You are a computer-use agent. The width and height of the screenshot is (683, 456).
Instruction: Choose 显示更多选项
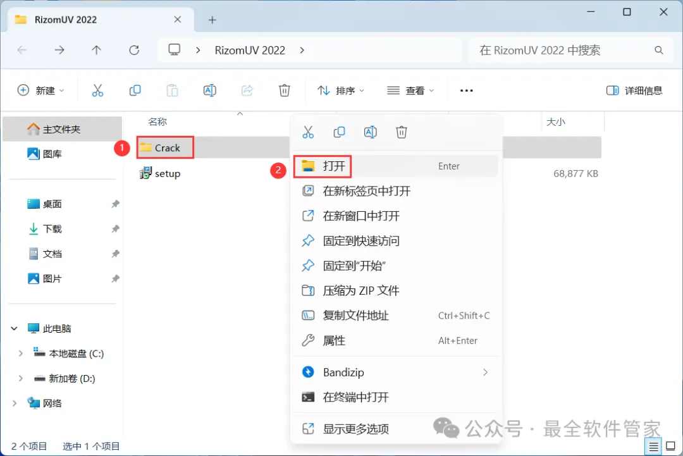395,429
